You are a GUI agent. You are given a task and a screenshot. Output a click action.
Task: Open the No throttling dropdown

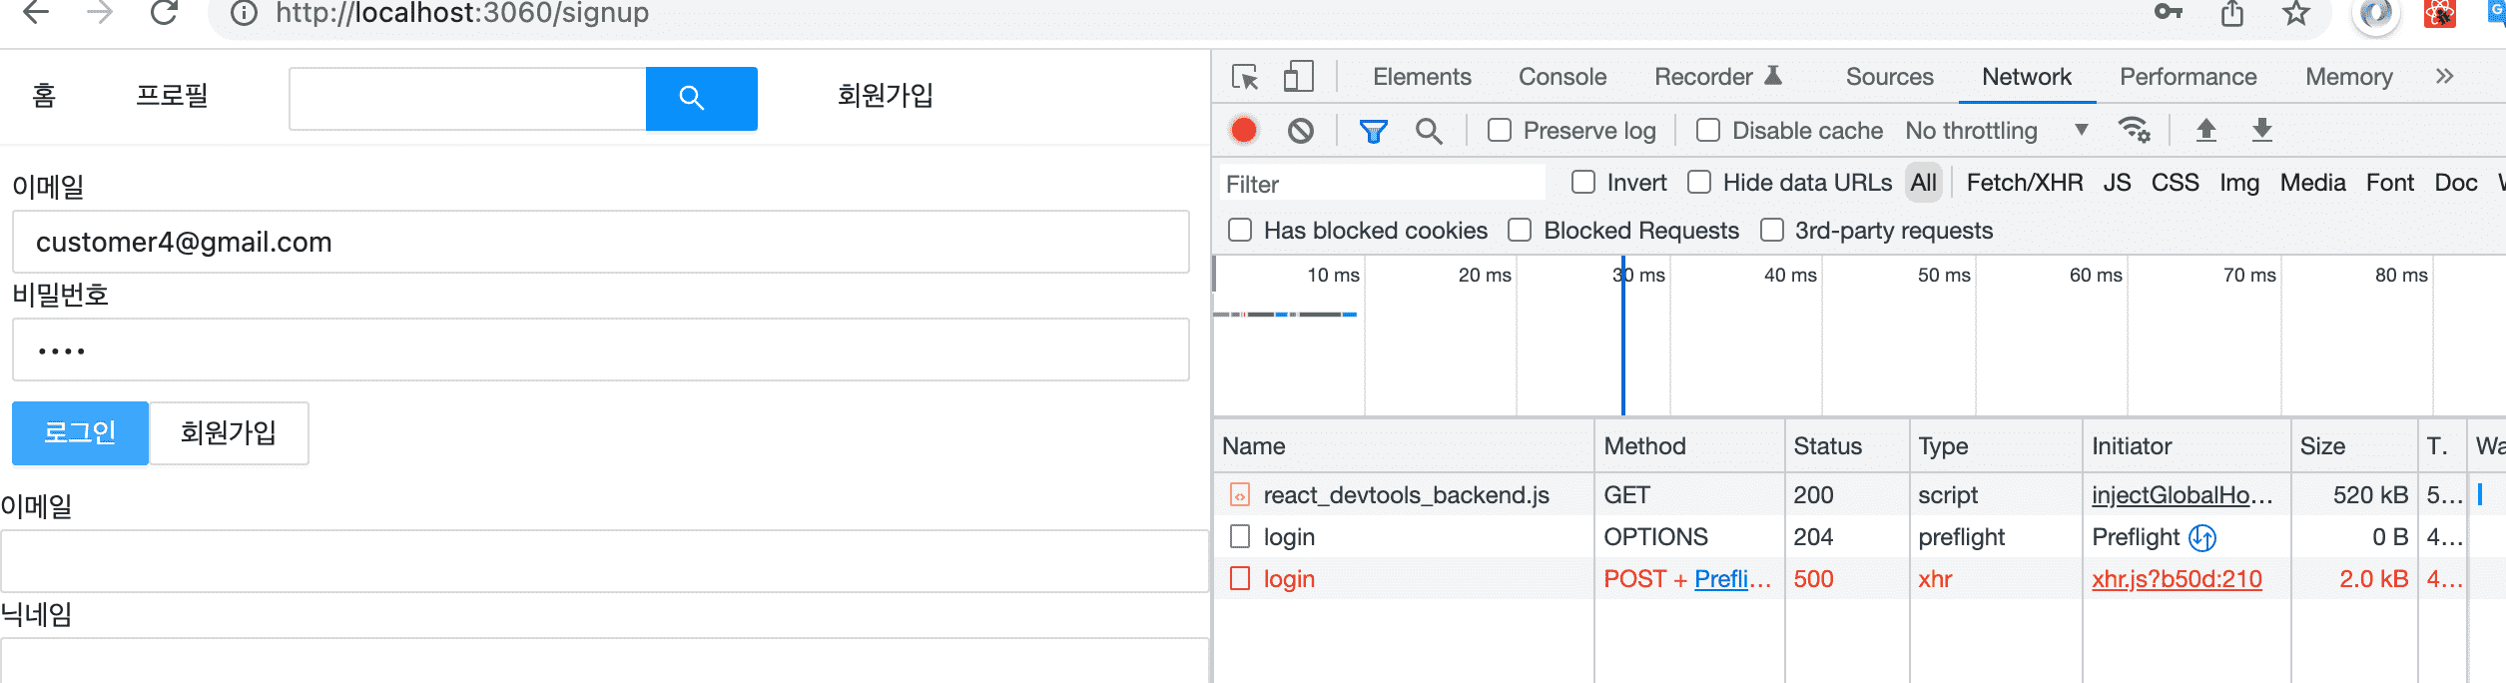[x=1996, y=131]
